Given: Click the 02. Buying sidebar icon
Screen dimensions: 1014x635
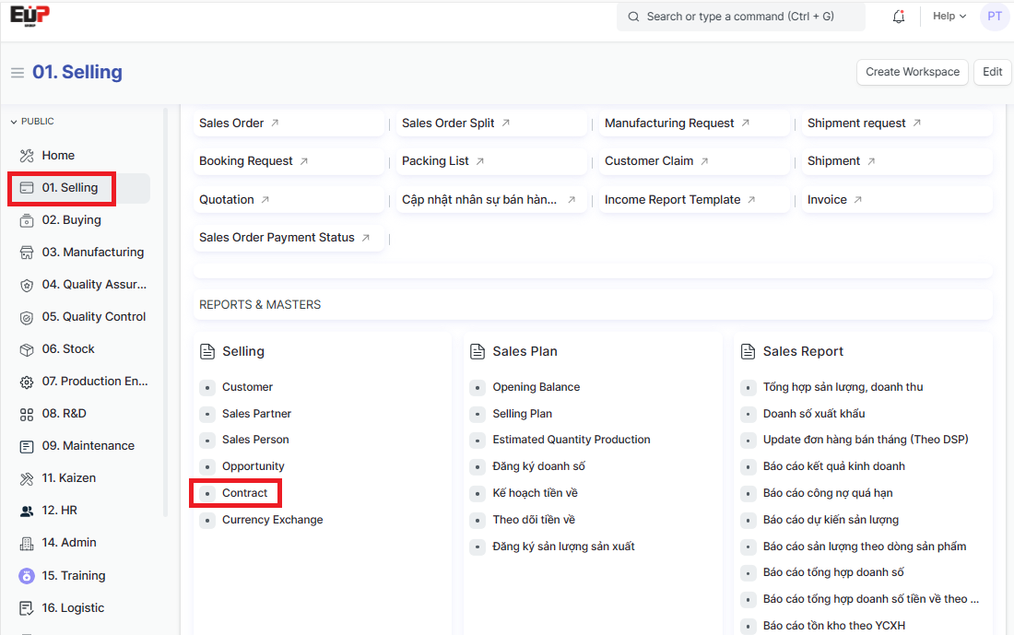Looking at the screenshot, I should click(26, 220).
